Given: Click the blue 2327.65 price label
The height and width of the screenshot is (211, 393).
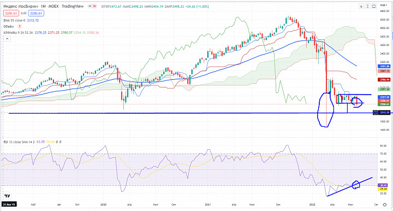Looking at the screenshot, I should click(384, 97).
